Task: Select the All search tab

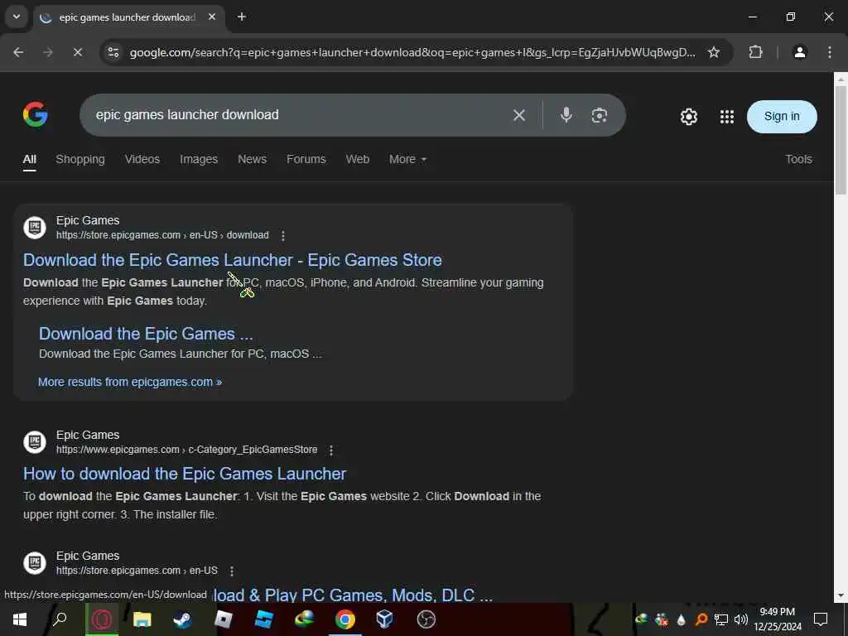Action: (x=30, y=160)
